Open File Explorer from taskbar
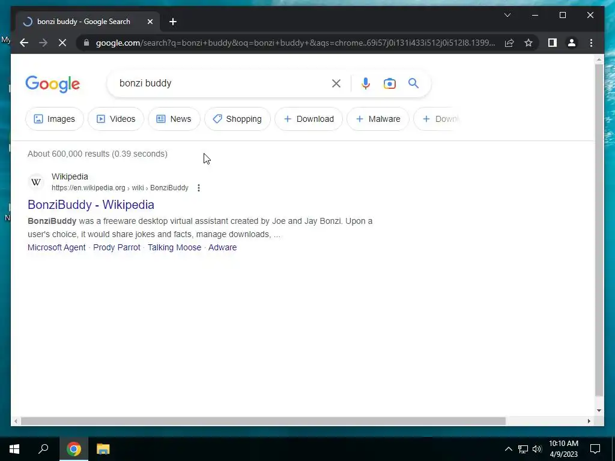 pos(103,449)
